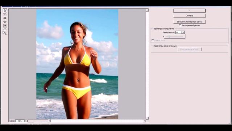The height and width of the screenshot is (131, 232).
Task: Open the zoom percentage dropdown
Action: tap(26, 121)
